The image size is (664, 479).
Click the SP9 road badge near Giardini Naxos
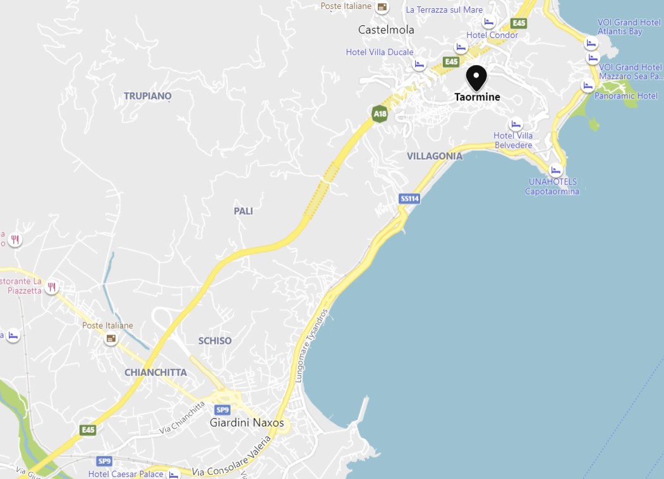(x=222, y=409)
